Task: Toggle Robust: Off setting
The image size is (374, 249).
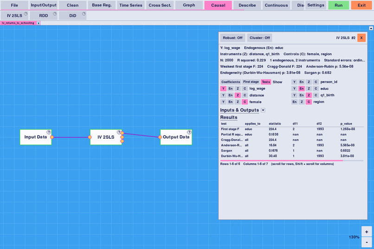Action: [x=232, y=38]
